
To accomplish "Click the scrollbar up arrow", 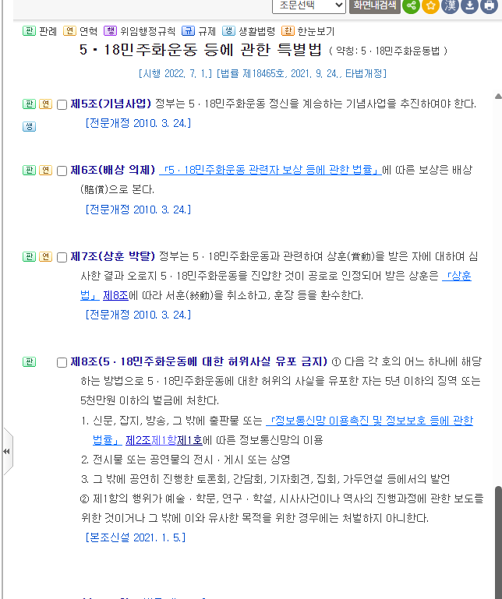I will [x=498, y=97].
